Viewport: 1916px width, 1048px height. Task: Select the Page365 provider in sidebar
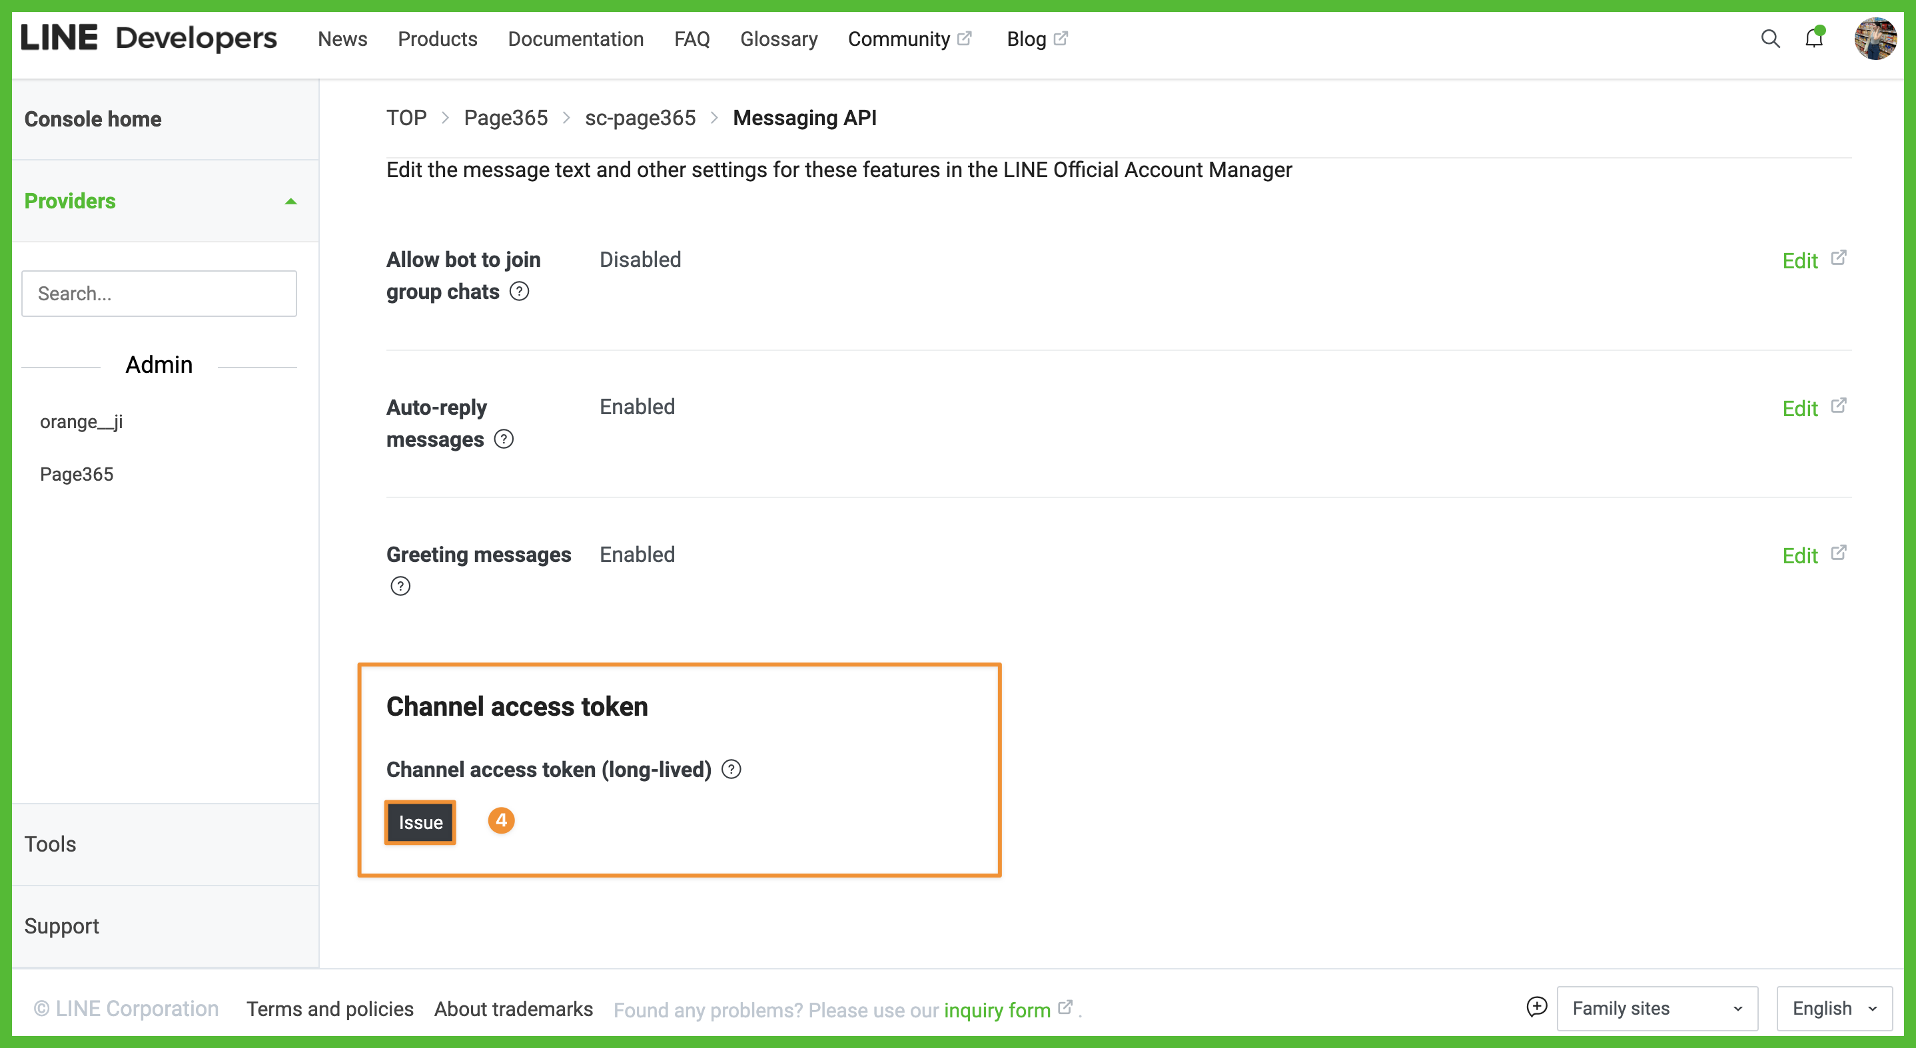click(77, 474)
